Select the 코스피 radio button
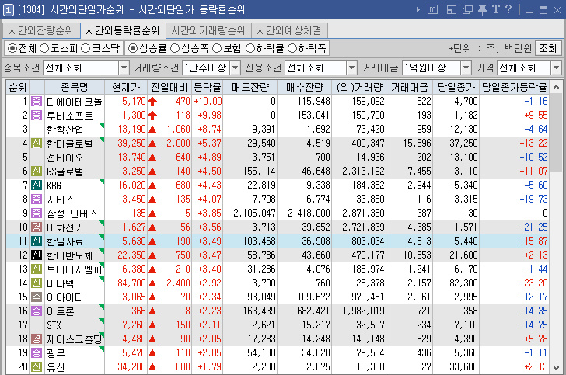Image resolution: width=566 pixels, height=375 pixels. [x=44, y=48]
